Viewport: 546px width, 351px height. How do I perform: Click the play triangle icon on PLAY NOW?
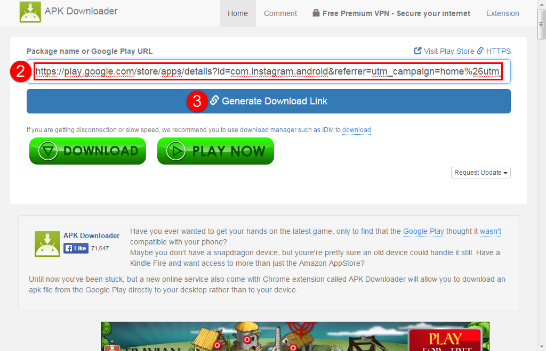tap(176, 151)
